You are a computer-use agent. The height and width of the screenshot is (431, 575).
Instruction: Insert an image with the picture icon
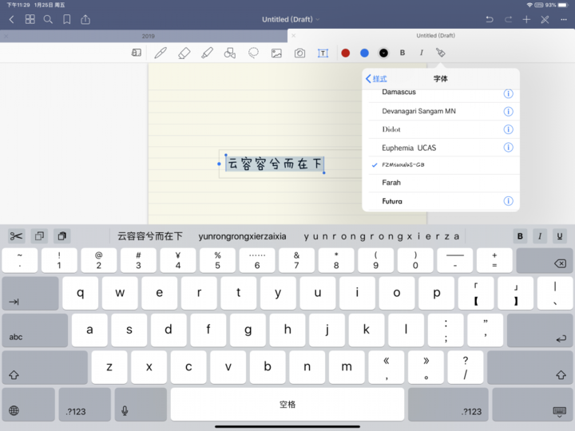tap(276, 53)
